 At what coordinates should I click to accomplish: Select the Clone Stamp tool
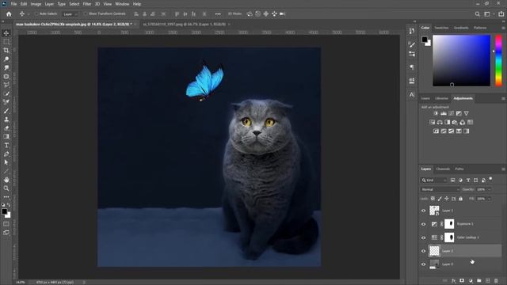pyautogui.click(x=6, y=120)
